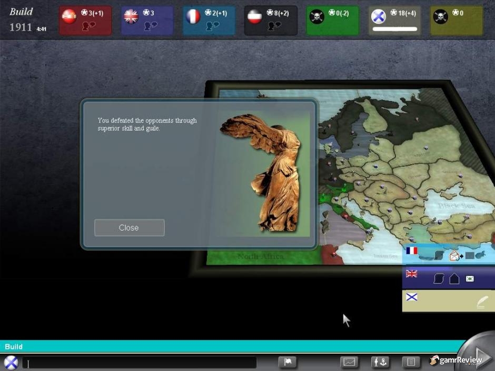Click North Africa on the map
The image size is (495, 371).
[x=261, y=256]
